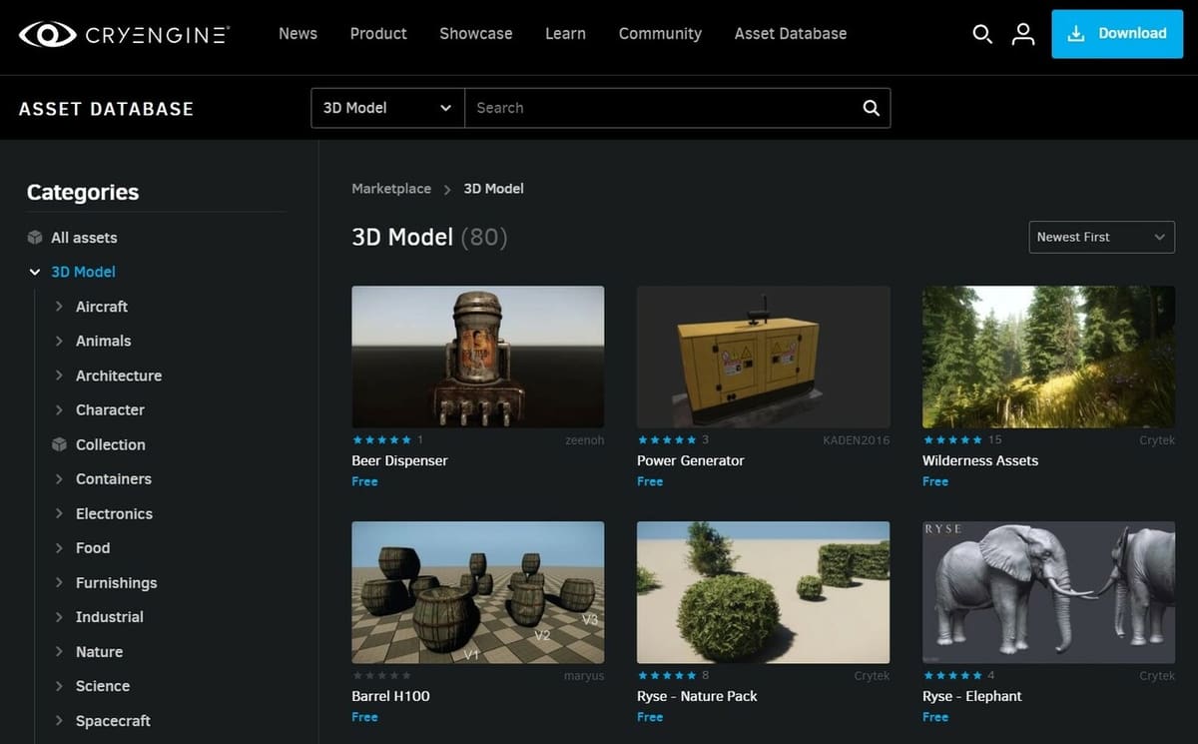Expand the Furnishings category chevron

click(x=59, y=582)
